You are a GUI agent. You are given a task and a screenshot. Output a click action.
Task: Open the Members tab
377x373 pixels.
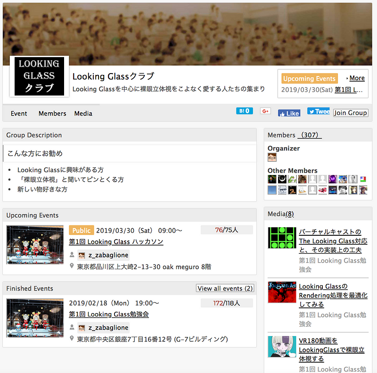point(52,113)
